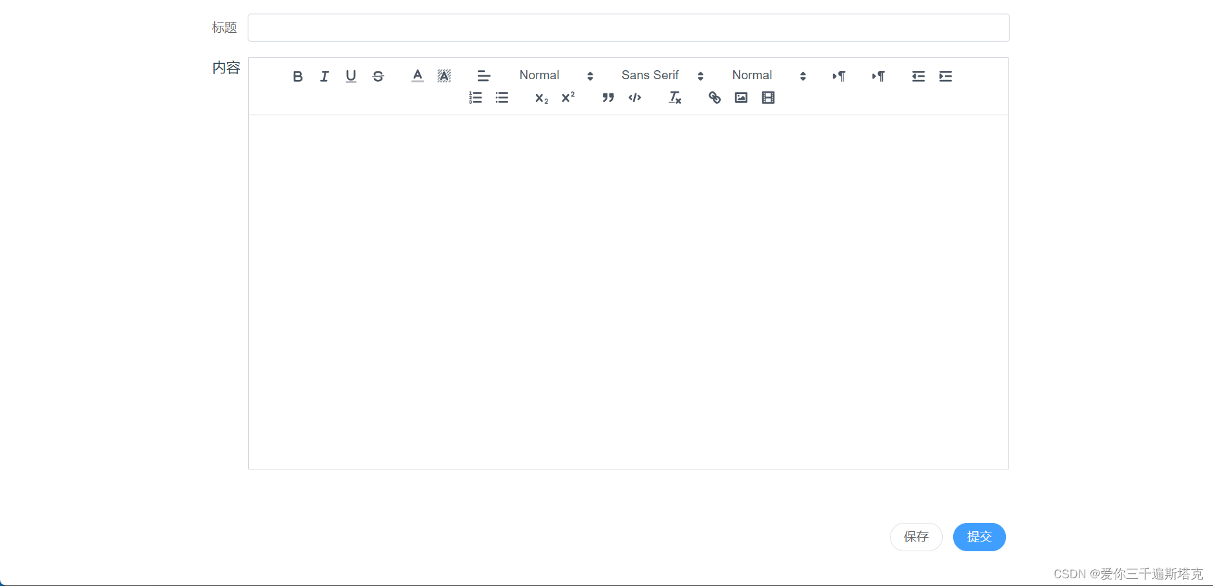The height and width of the screenshot is (586, 1213).
Task: Insert a blockquote
Action: coord(608,98)
